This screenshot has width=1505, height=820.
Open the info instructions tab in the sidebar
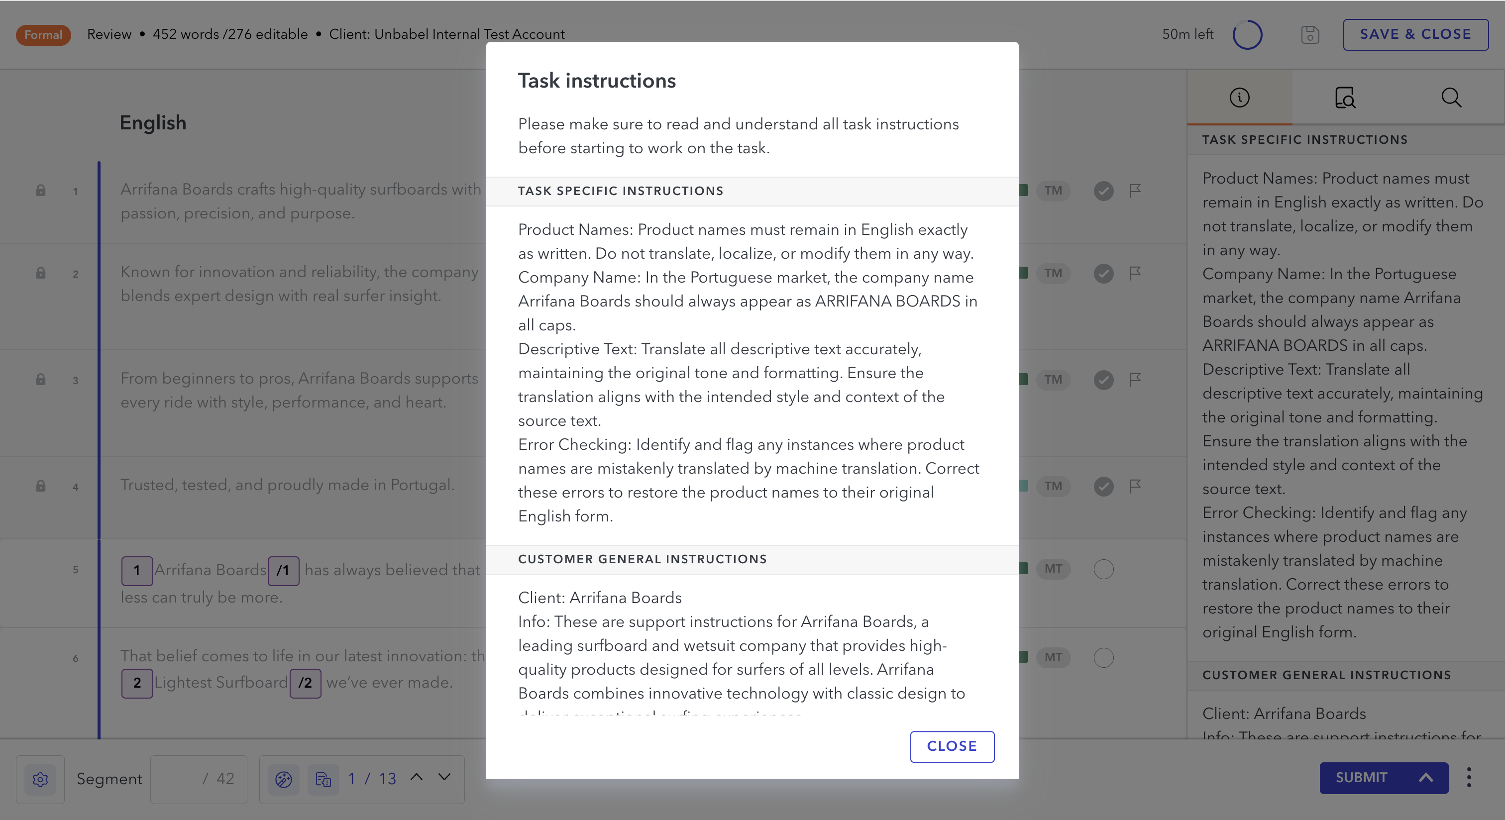pyautogui.click(x=1239, y=98)
